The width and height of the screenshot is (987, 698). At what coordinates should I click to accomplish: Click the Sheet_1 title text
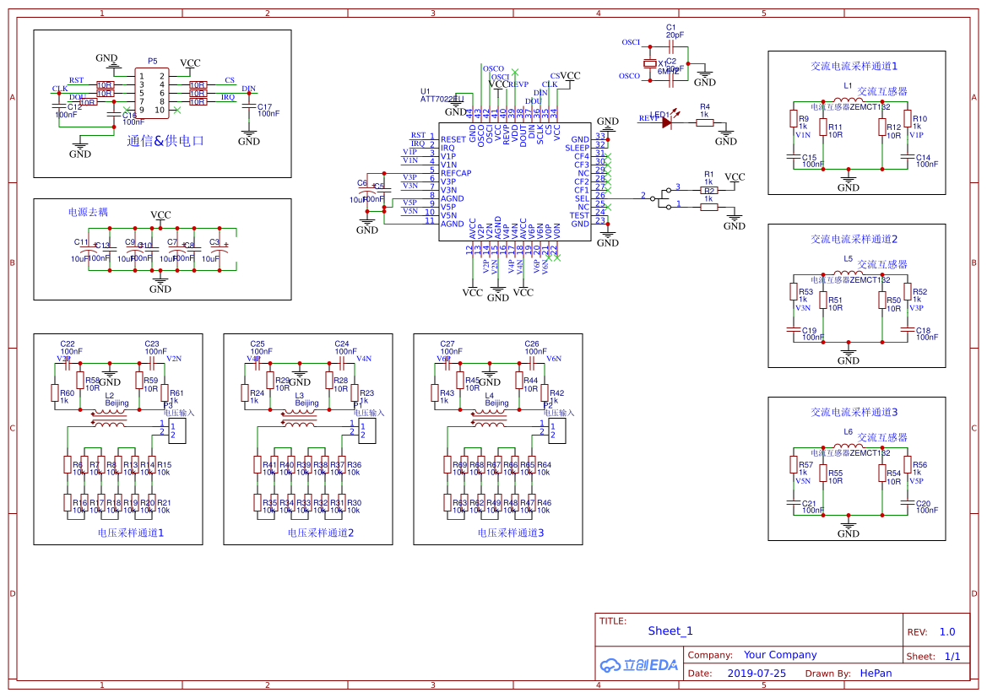click(670, 630)
